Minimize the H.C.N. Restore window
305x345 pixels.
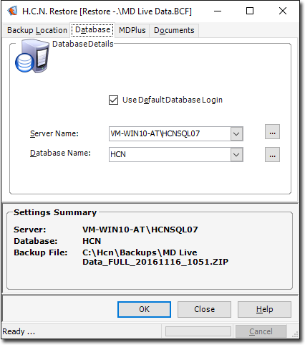(x=218, y=11)
